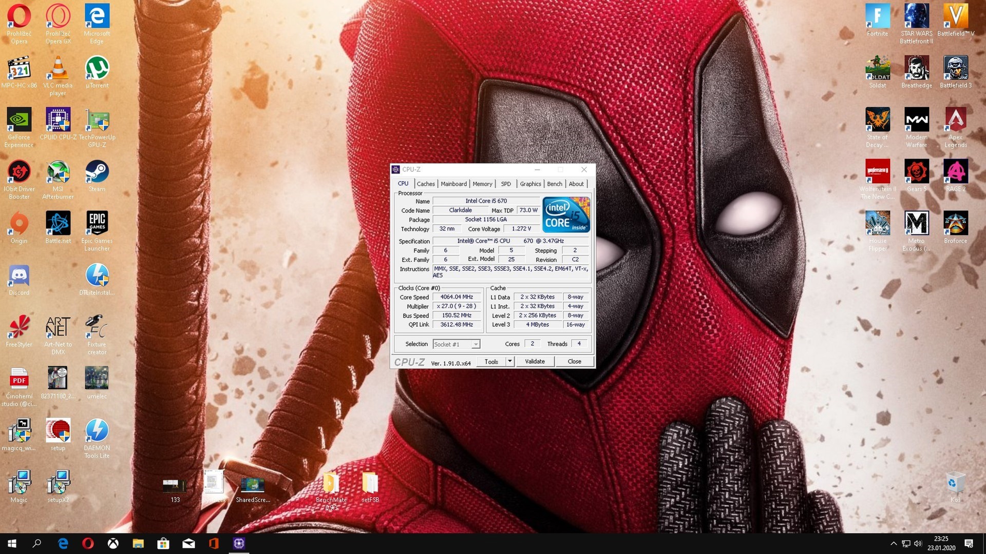Switch to the Graphics tab in CPU-Z
Viewport: 986px width, 554px height.
[530, 184]
